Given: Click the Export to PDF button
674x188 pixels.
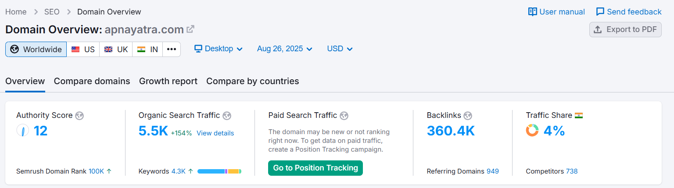Looking at the screenshot, I should coord(625,29).
